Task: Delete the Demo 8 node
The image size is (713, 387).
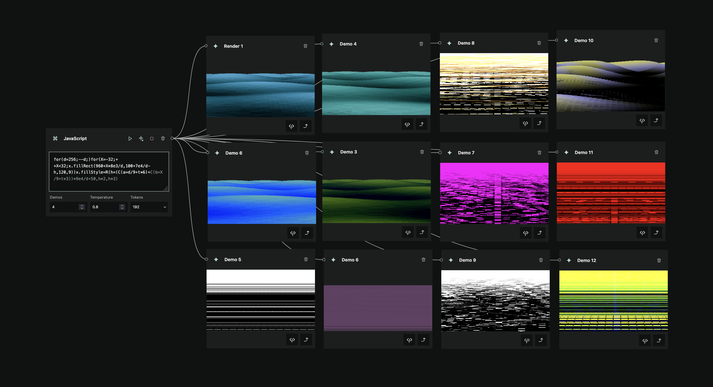Action: click(539, 43)
